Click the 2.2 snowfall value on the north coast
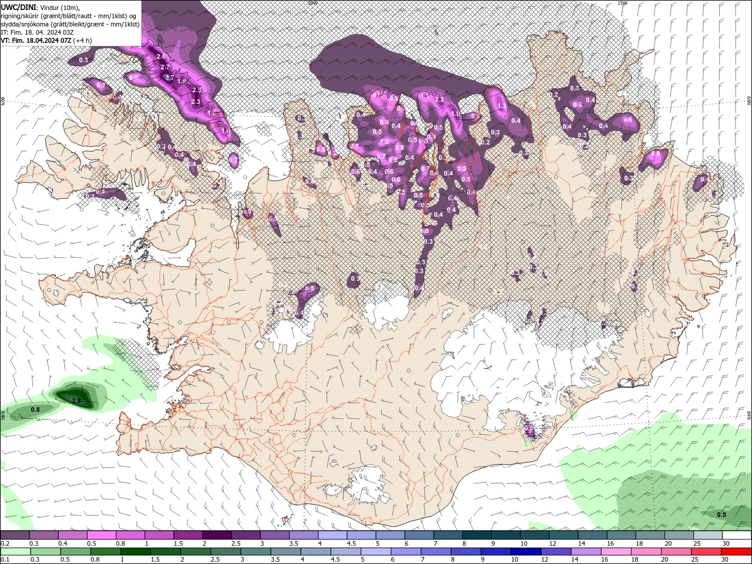This screenshot has width=752, height=564. pyautogui.click(x=439, y=99)
